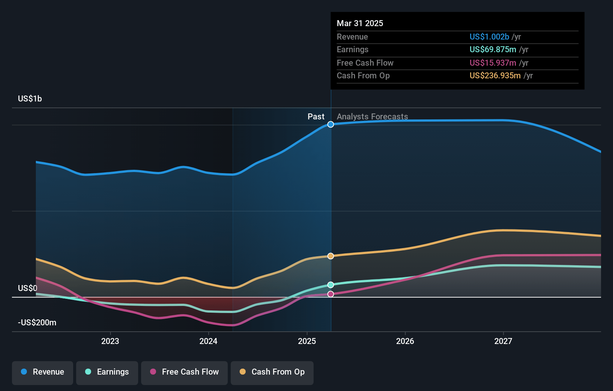Click the Earnings data point marker
This screenshot has height=391, width=613.
click(331, 285)
